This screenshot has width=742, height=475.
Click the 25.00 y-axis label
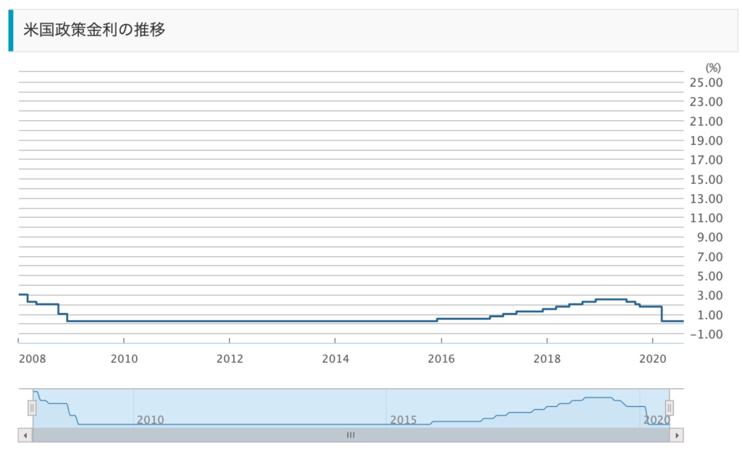pos(706,82)
